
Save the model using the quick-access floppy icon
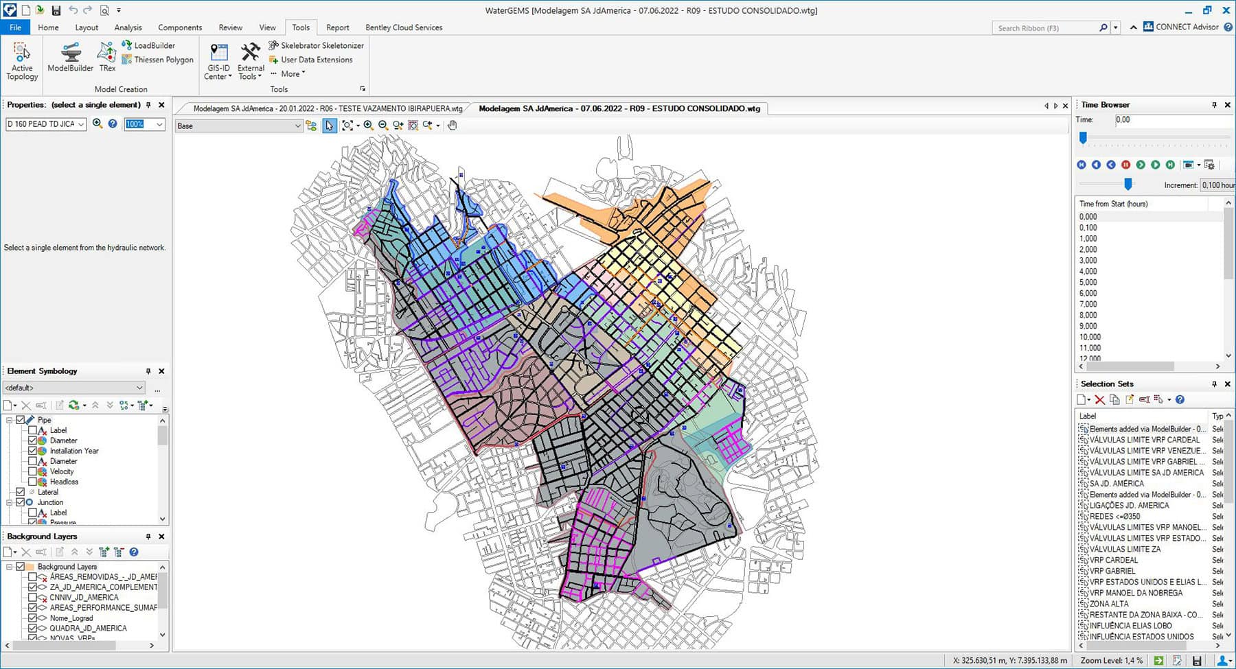(x=56, y=10)
